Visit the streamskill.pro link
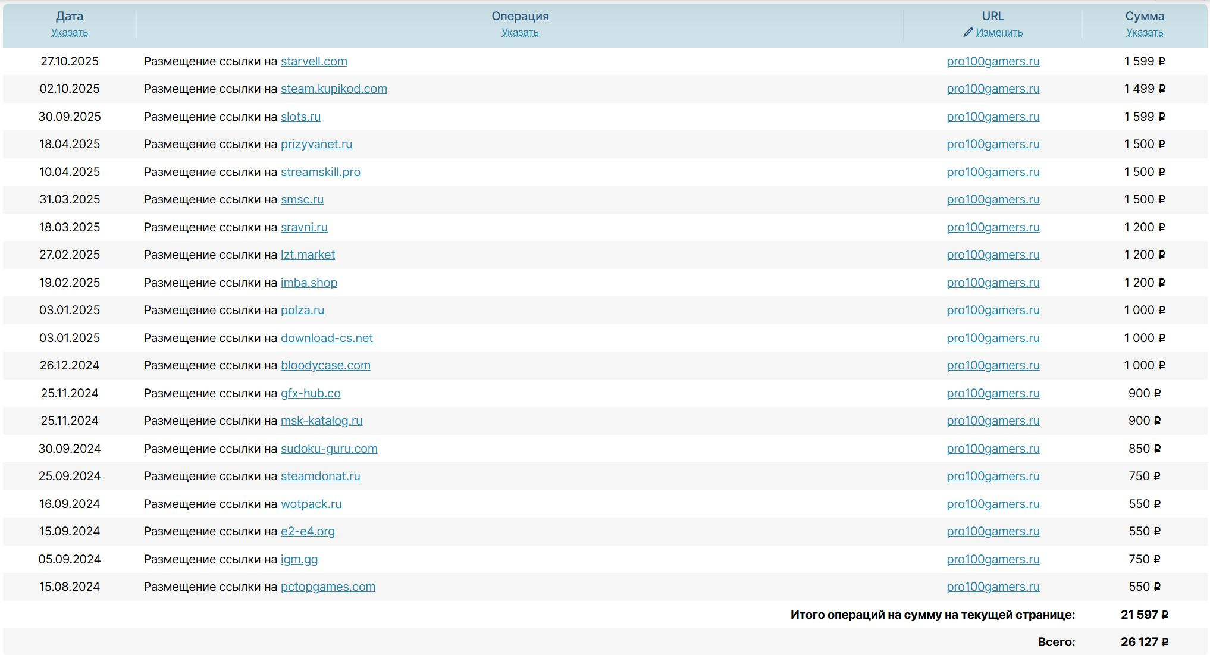Viewport: 1210px width, 655px height. click(x=320, y=172)
